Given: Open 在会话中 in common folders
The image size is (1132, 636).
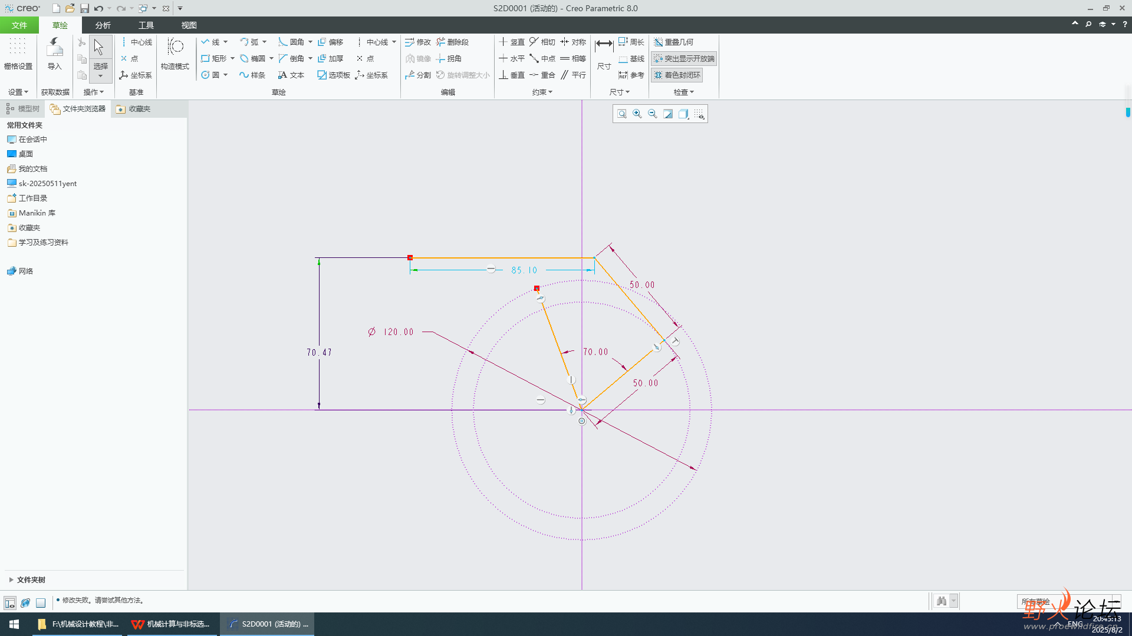Looking at the screenshot, I should [27, 140].
